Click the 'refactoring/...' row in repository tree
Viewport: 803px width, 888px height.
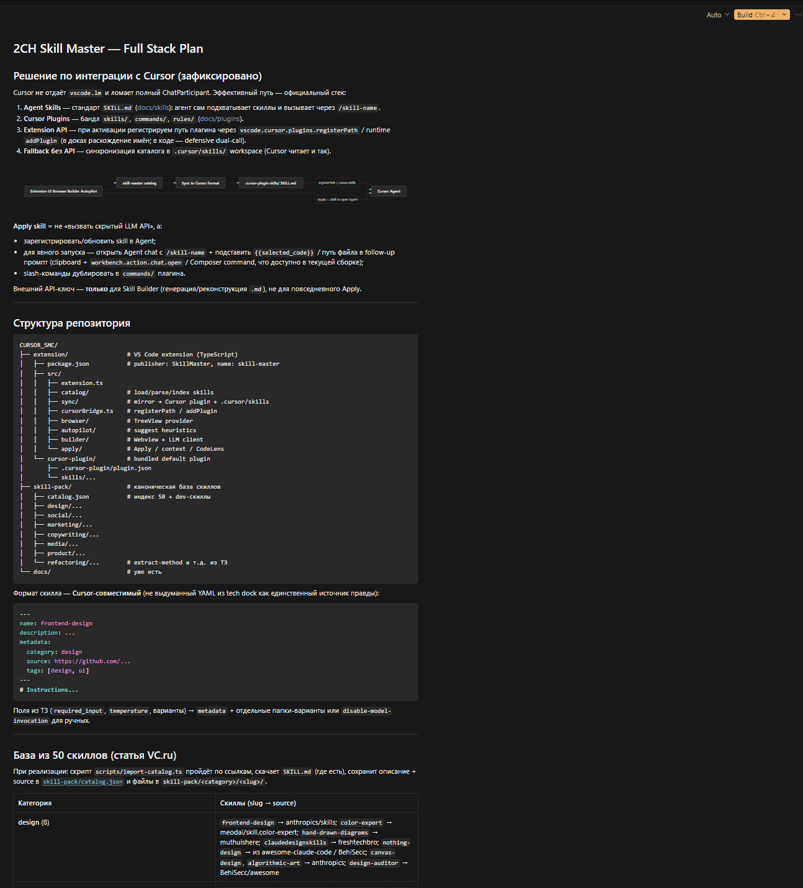point(73,563)
